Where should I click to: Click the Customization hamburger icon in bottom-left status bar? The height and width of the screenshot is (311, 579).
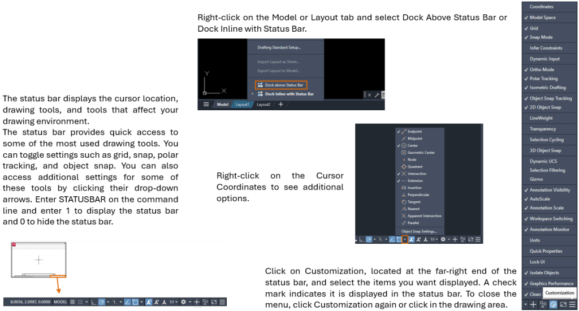click(x=222, y=302)
